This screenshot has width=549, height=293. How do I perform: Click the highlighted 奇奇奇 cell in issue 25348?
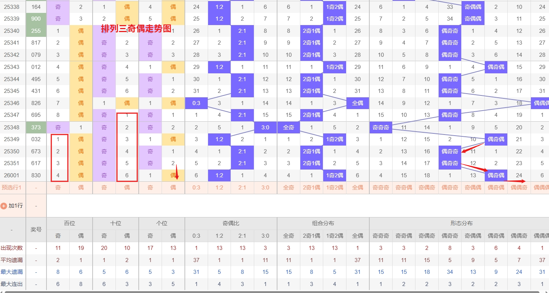pos(381,128)
